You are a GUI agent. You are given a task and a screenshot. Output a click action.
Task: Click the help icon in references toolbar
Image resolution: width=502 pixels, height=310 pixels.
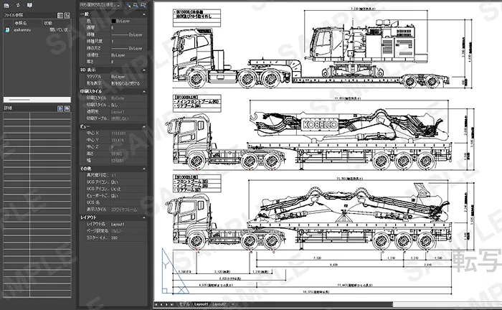[29, 6]
